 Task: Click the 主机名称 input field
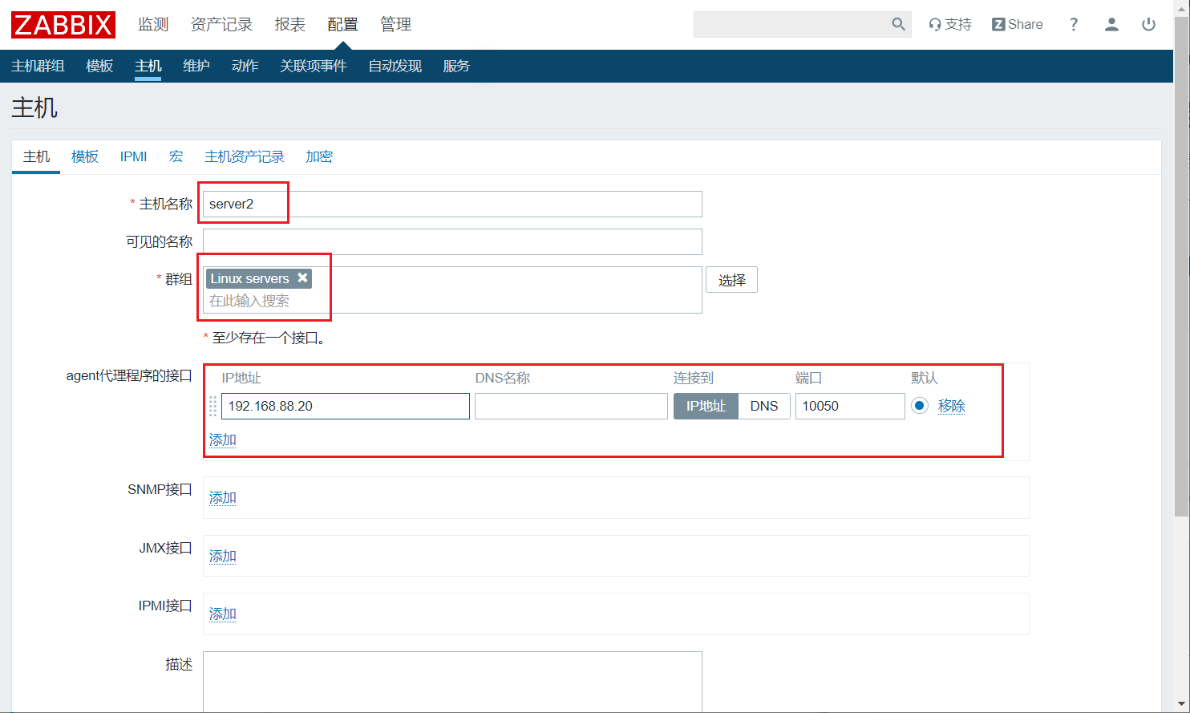[452, 204]
